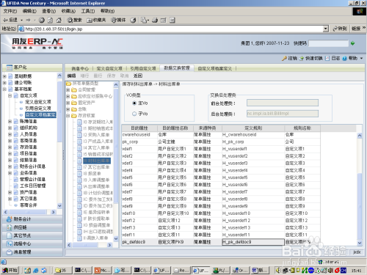Click the 增行 button in the app toolbar

tap(84, 76)
